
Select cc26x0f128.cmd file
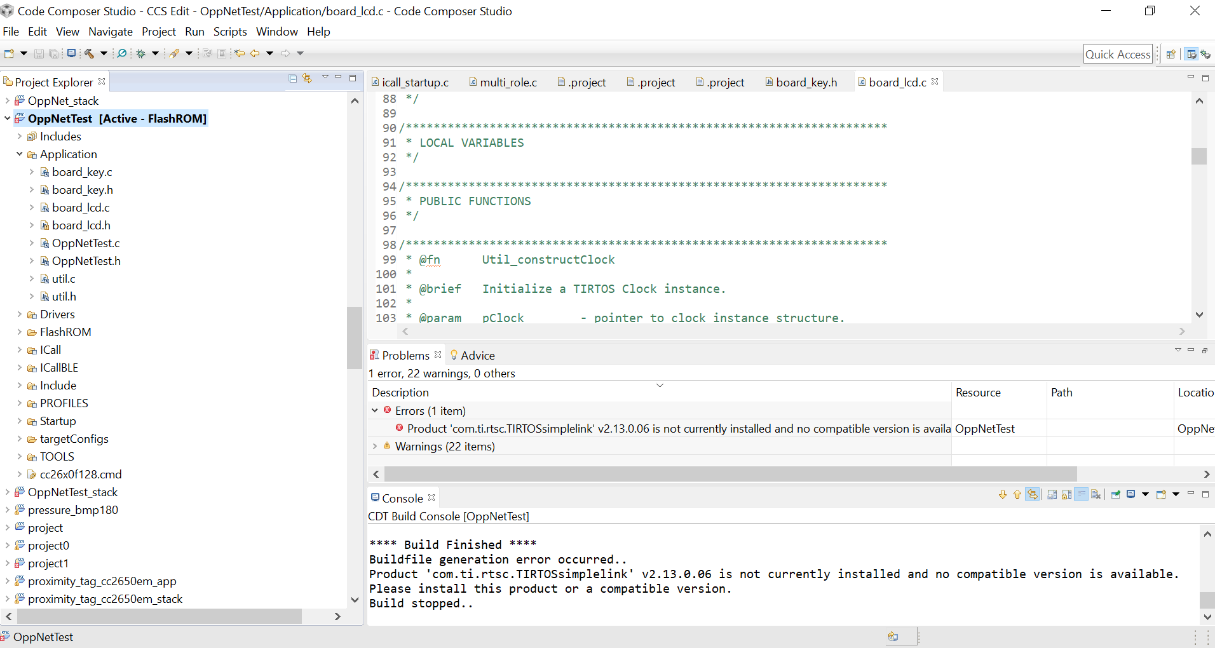(81, 474)
